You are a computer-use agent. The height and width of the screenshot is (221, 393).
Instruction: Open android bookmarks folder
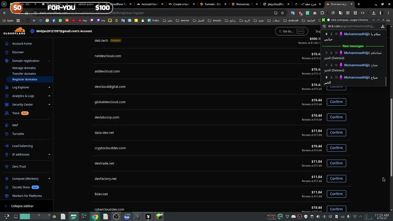(291, 21)
